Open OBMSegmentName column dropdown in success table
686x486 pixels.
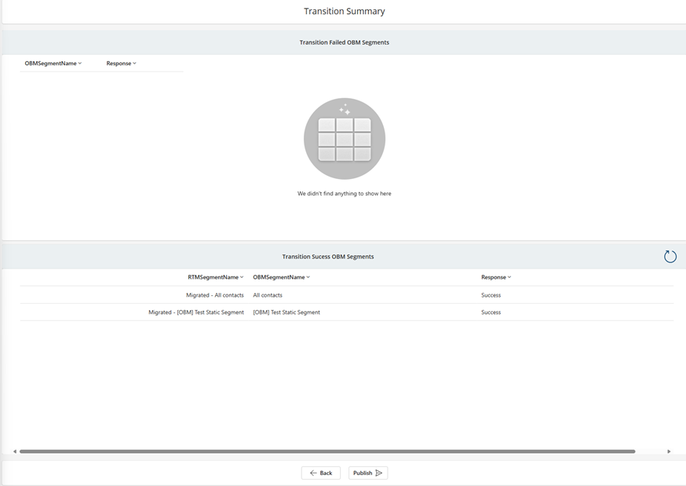pyautogui.click(x=281, y=277)
